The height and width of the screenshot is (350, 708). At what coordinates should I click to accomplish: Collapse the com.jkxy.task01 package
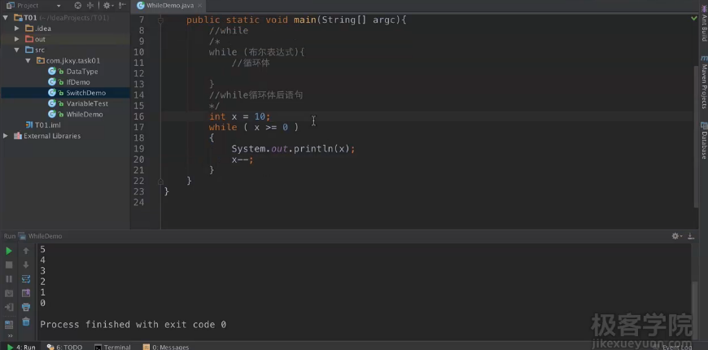(x=28, y=60)
